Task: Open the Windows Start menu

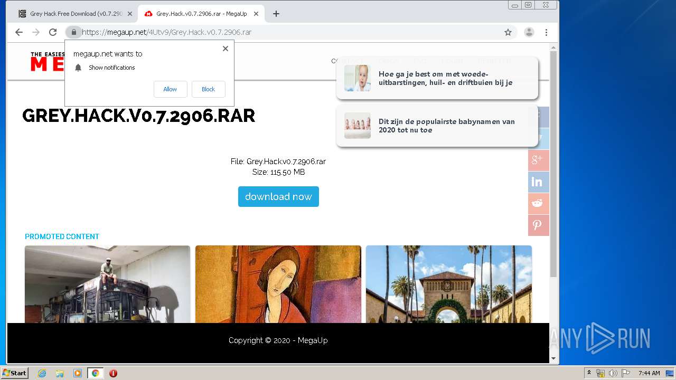Action: [15, 373]
